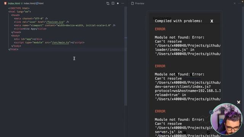Viewport: 244px width, 137px height.
Task: Click the presenter webcam thumbnail
Action: [226, 119]
